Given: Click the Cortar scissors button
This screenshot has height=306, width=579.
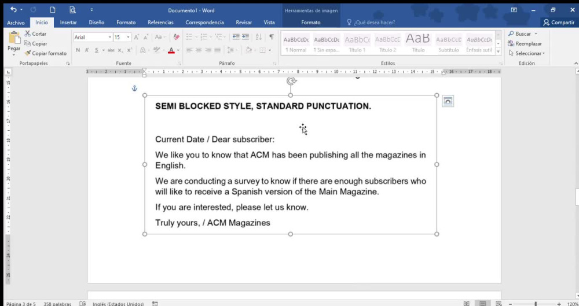Looking at the screenshot, I should click(35, 34).
